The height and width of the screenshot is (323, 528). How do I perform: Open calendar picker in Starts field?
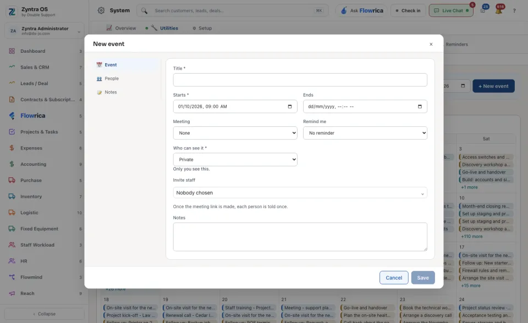290,107
